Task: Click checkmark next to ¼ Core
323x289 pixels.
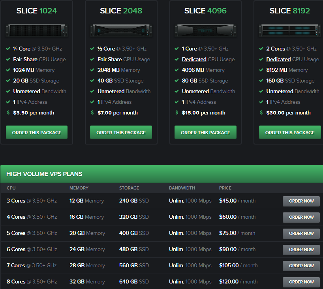Action: click(x=8, y=49)
